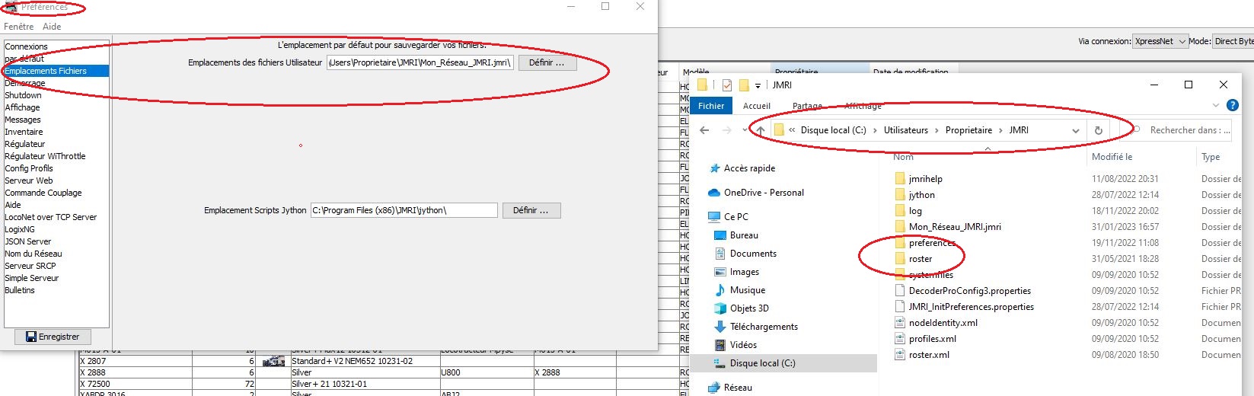Select Simple Serveur category
This screenshot has width=1254, height=396.
pos(32,278)
